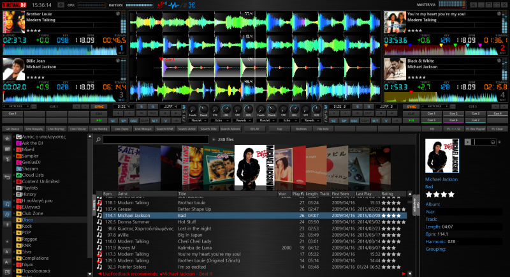Play or pause the right deck

(411, 121)
